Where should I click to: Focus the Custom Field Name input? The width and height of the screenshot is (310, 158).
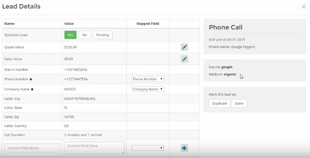point(32,148)
